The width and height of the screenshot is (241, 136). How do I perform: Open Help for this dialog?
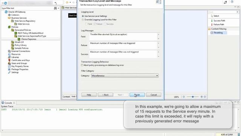89,95
